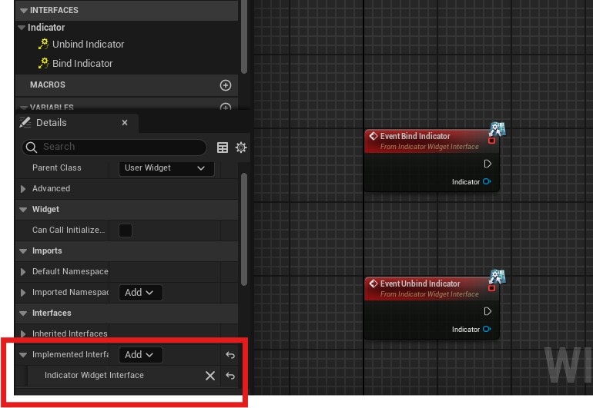Collapse the Interfaces category
This screenshot has width=593, height=408.
pos(23,313)
